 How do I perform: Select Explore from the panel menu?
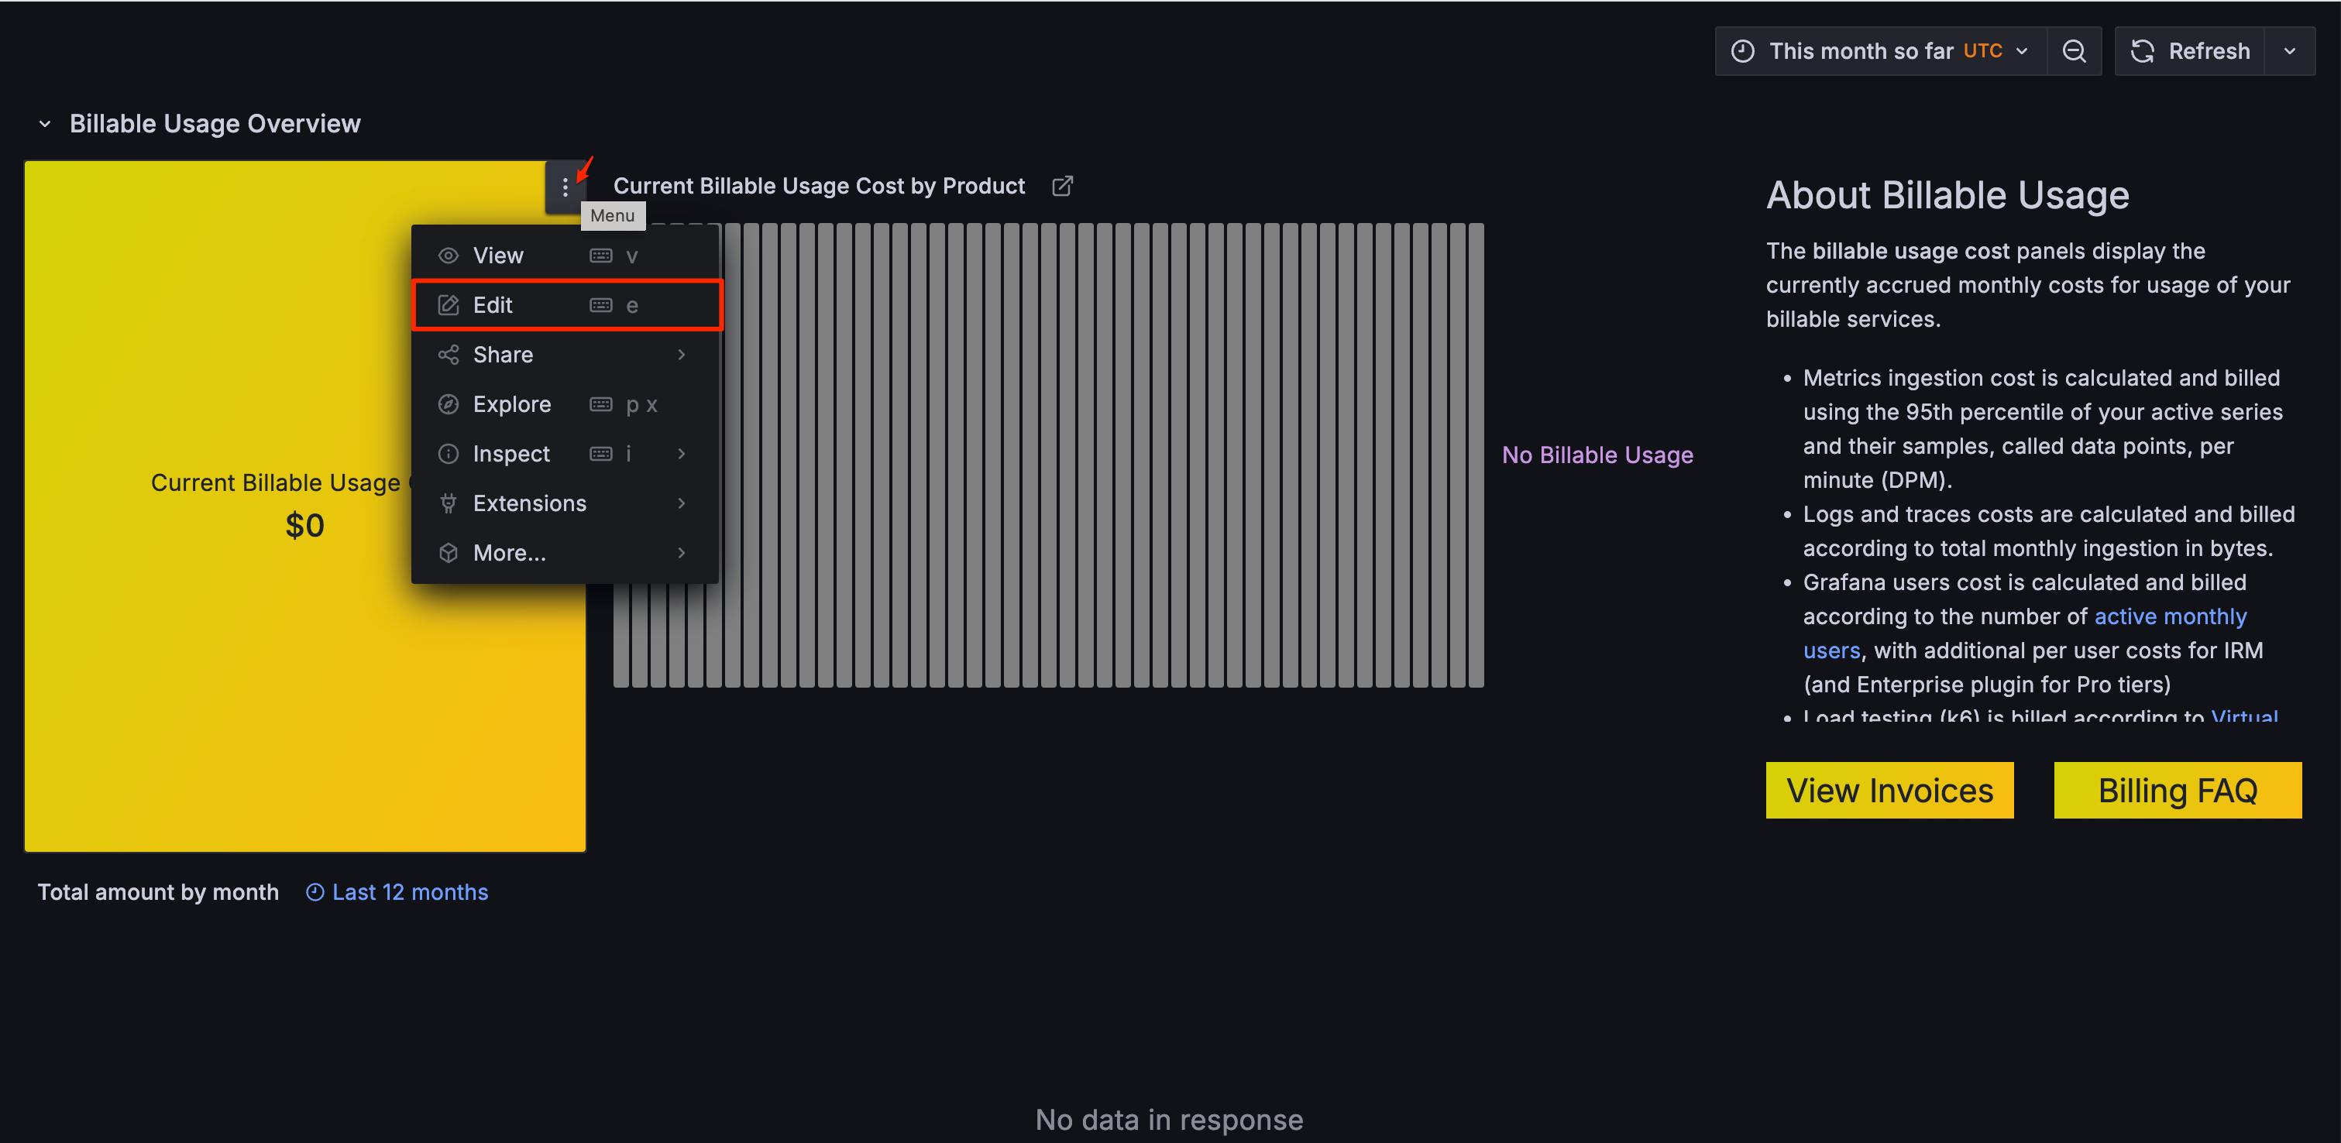(510, 404)
